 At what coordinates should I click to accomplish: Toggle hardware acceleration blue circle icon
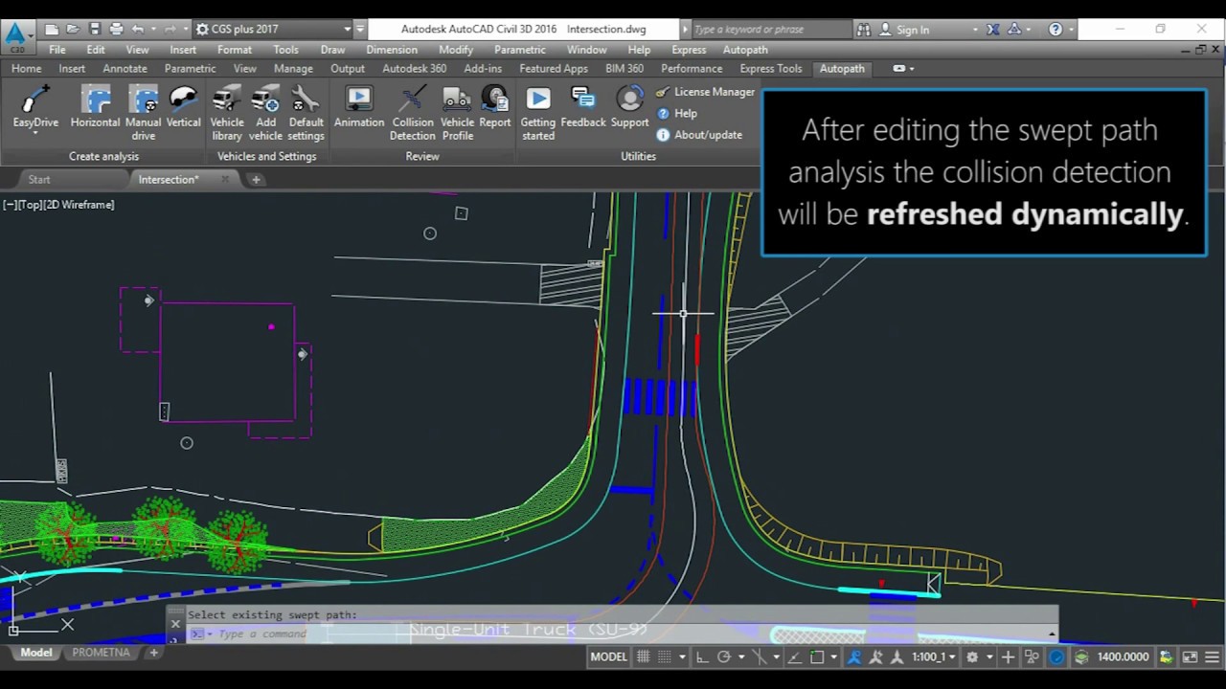click(x=1056, y=657)
